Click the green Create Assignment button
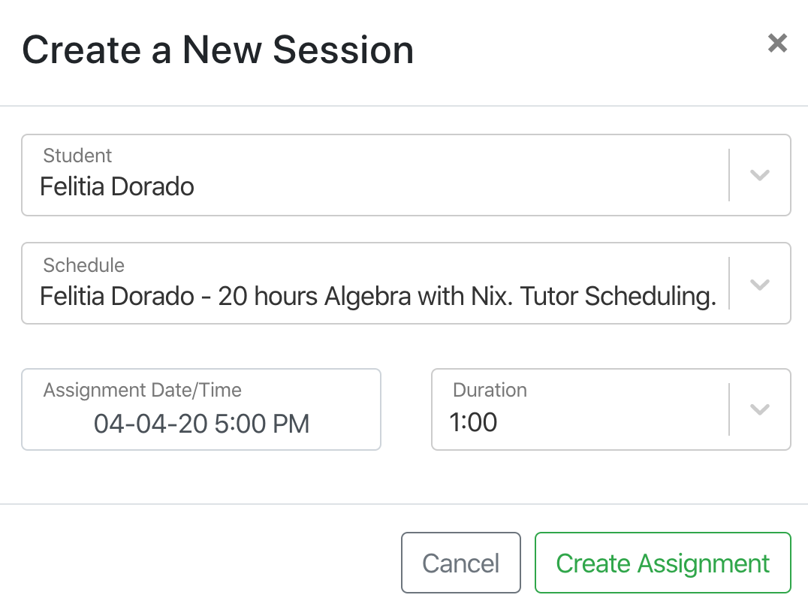Screen dimensions: 808x613 [x=662, y=563]
